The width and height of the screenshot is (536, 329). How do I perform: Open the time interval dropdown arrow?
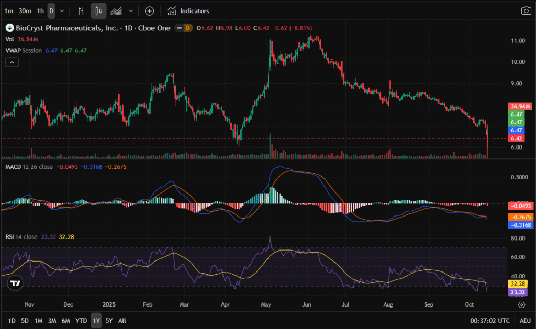pos(62,10)
